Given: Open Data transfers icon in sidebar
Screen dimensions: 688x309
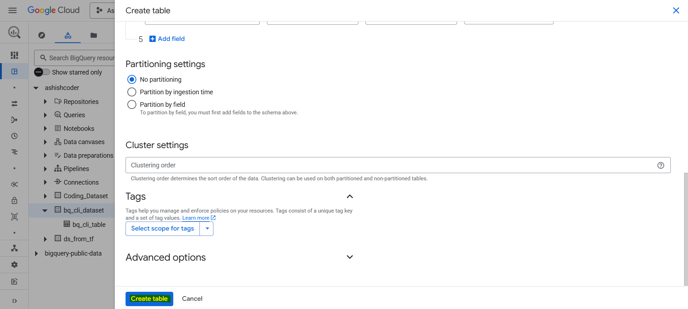Looking at the screenshot, I should [14, 104].
